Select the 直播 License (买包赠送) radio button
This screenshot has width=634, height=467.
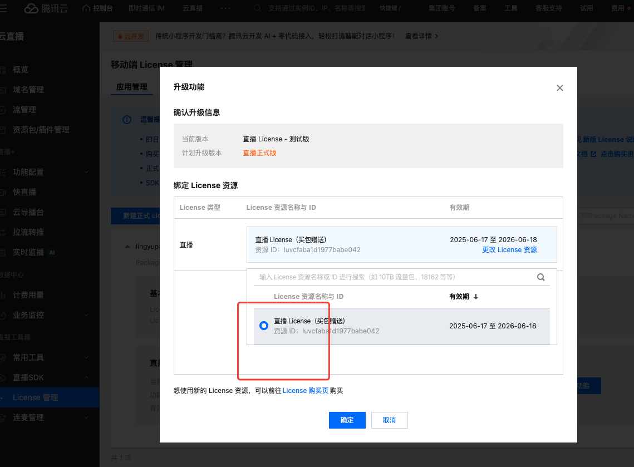click(264, 326)
